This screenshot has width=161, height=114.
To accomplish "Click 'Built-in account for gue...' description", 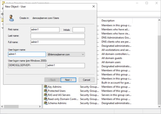I will click(x=116, y=83).
